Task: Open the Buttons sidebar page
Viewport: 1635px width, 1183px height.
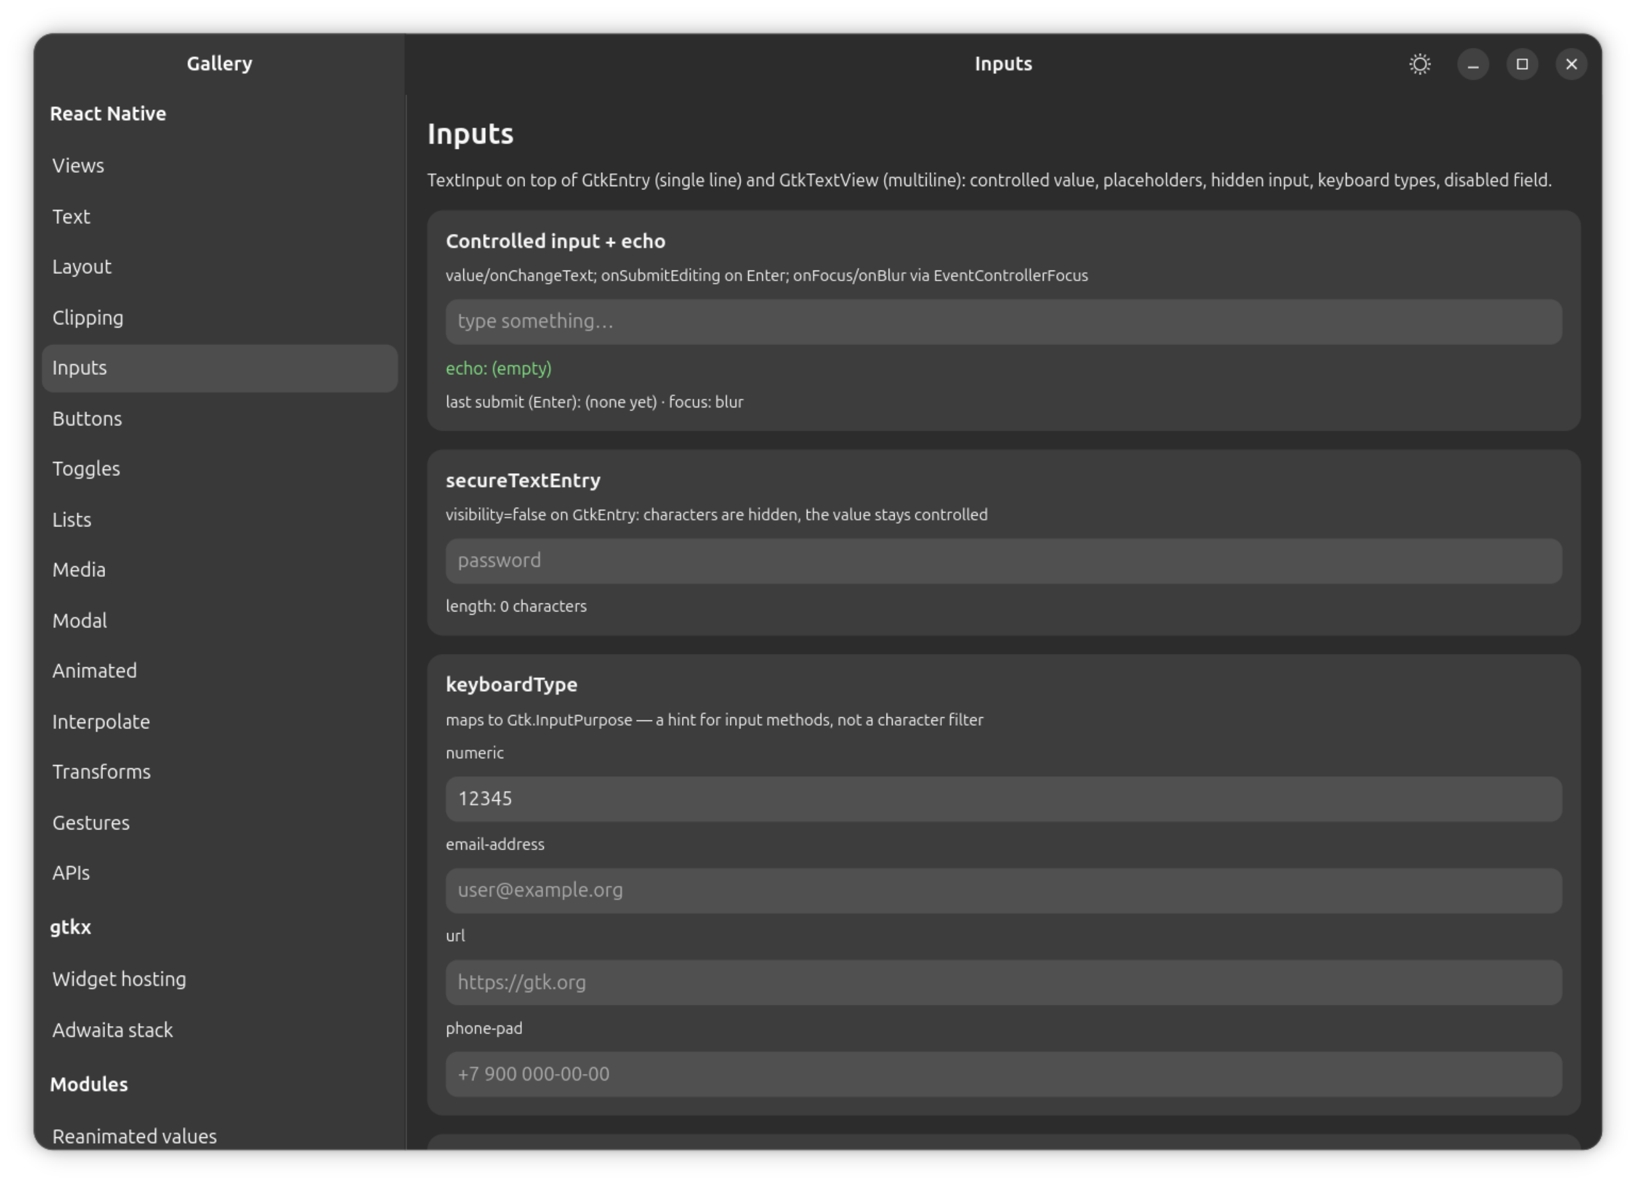Action: pos(220,418)
